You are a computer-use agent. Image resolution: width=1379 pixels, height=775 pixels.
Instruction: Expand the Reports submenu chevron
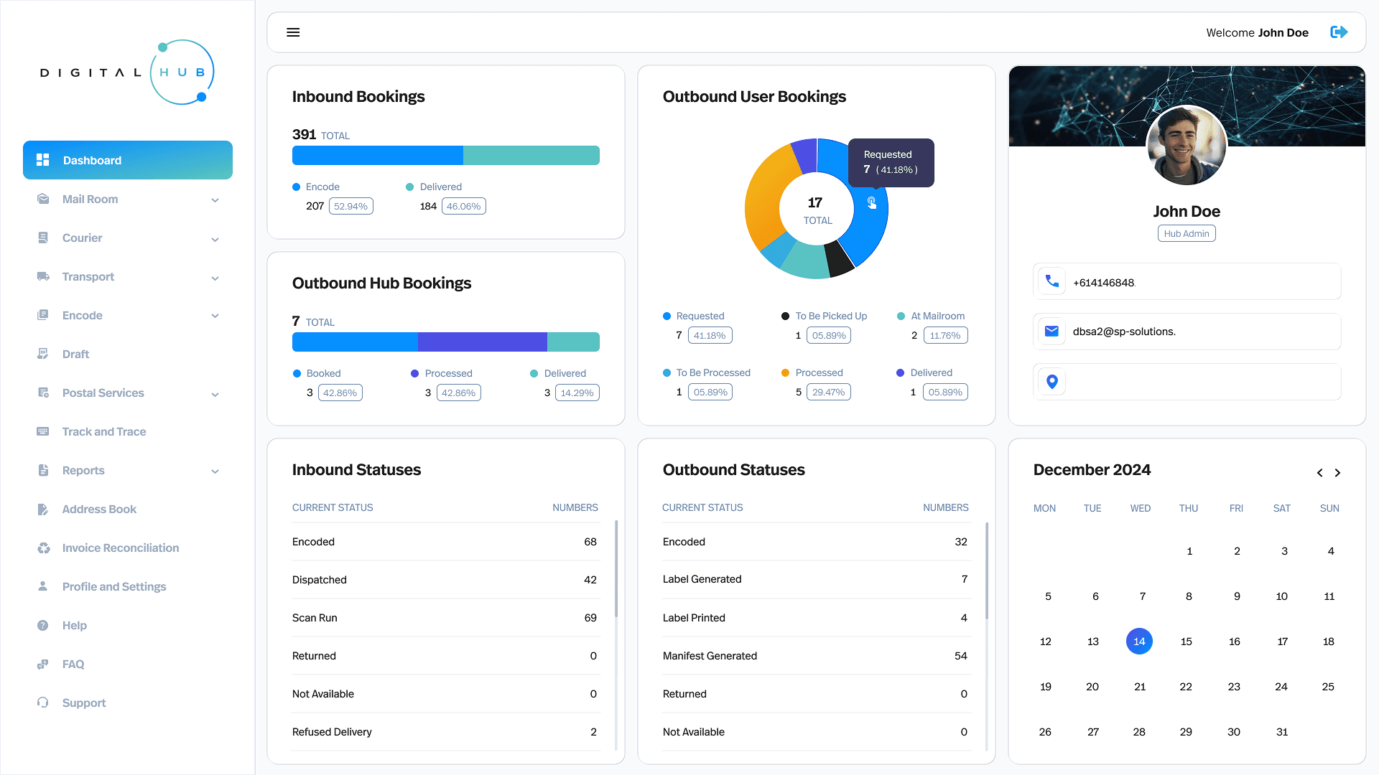(x=215, y=471)
